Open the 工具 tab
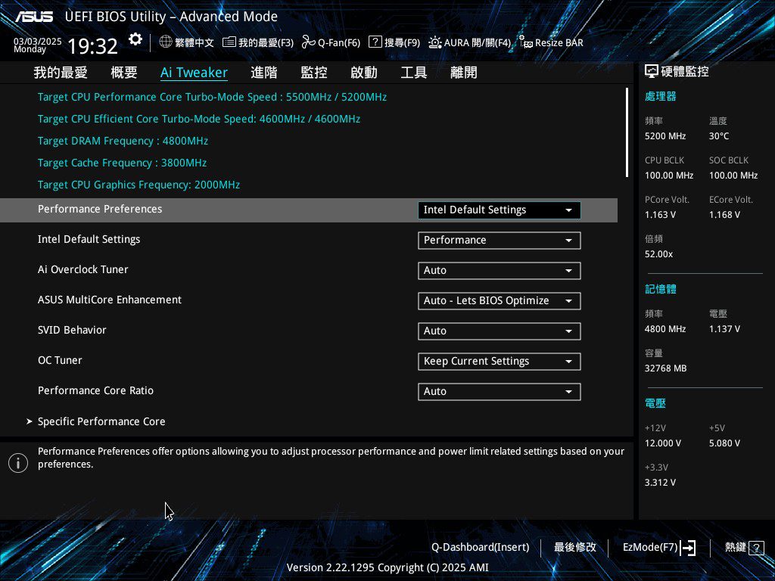 click(414, 73)
